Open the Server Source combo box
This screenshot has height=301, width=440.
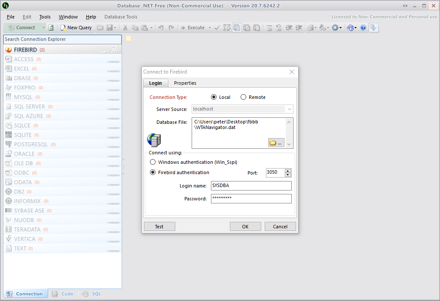(242, 109)
